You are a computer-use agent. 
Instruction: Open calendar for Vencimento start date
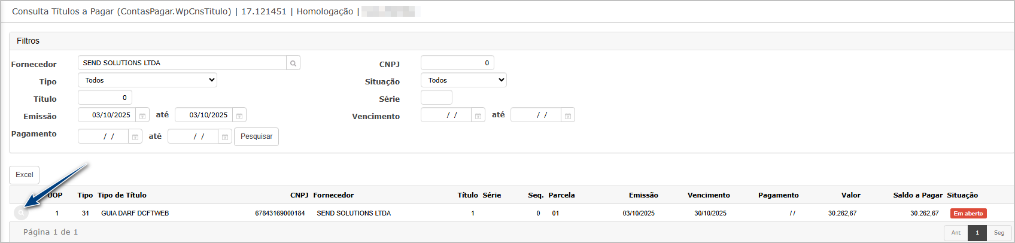[478, 116]
